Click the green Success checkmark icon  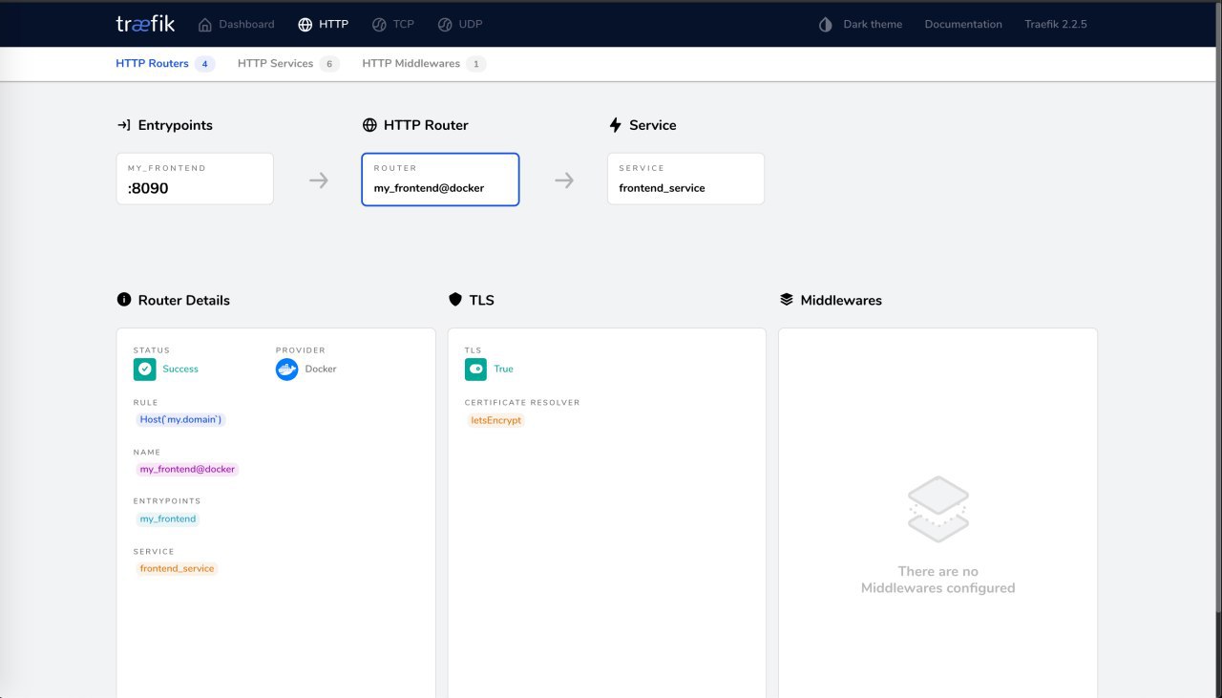click(144, 369)
